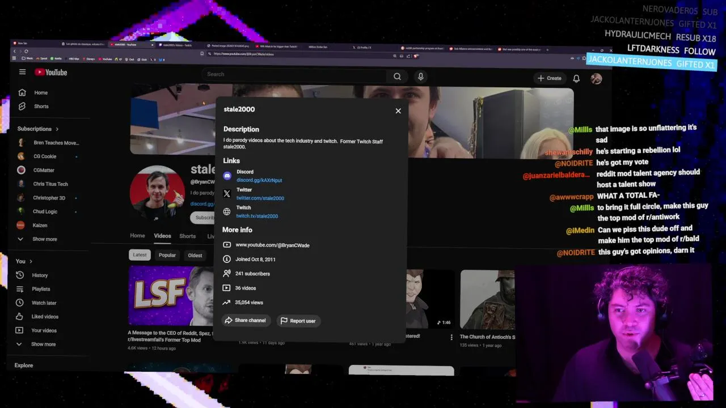Open The Church of Antioch's video title
This screenshot has height=408, width=726.
487,337
